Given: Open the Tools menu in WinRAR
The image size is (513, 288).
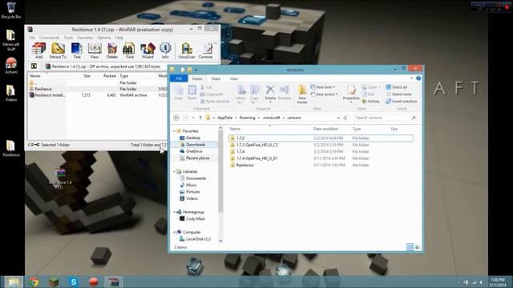Looking at the screenshot, I should (x=68, y=38).
